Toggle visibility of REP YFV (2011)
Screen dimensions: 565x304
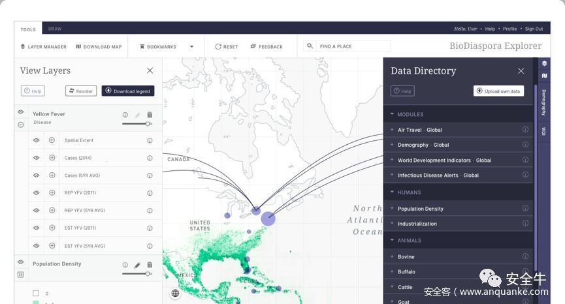coord(37,193)
